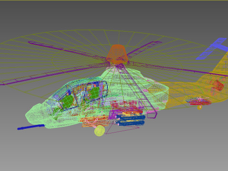Select the orange rotor hub mesh

click(117, 54)
